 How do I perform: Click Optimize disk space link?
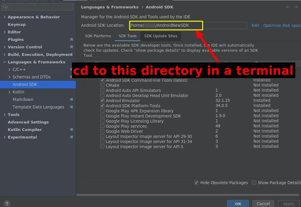point(282,26)
